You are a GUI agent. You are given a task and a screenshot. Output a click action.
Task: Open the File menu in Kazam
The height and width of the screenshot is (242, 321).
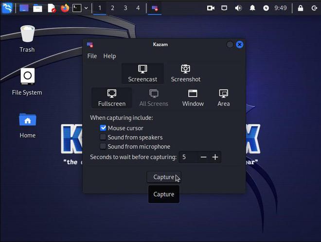coord(92,56)
